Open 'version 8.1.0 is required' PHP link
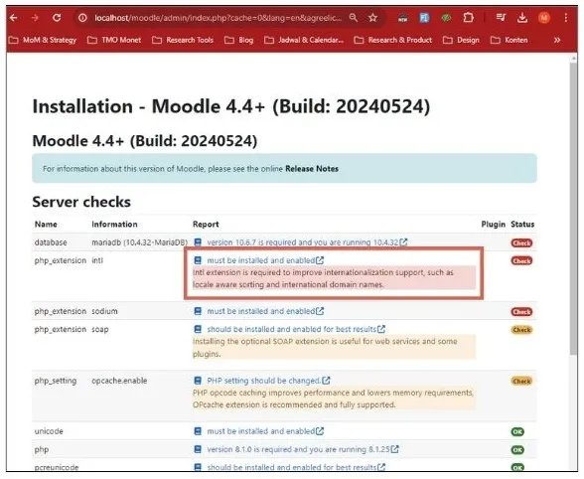 click(303, 449)
